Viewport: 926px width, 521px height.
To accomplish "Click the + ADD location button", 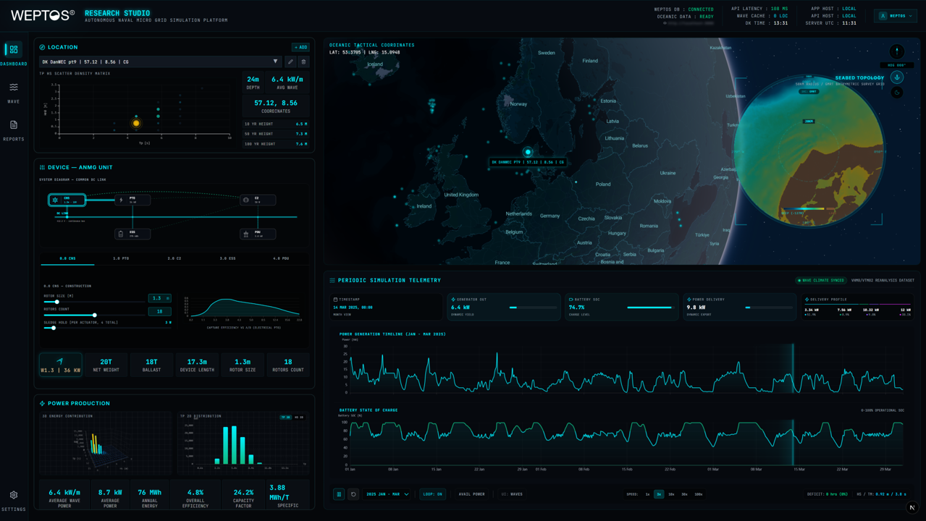I will (300, 47).
